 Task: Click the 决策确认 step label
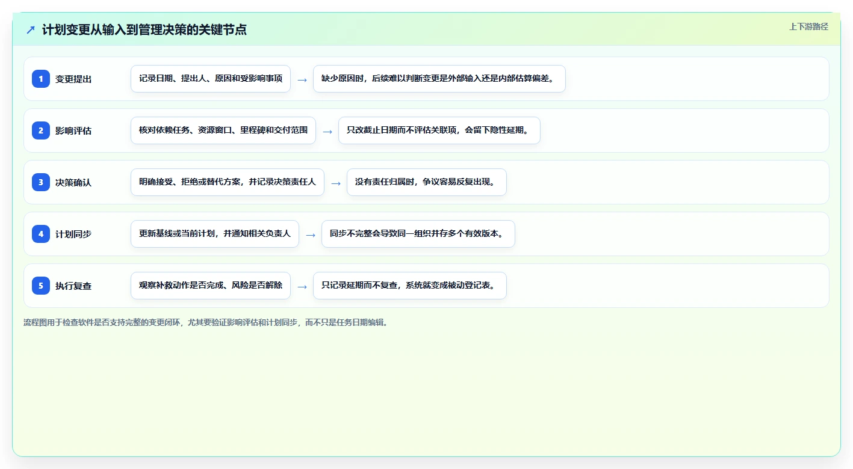[73, 182]
